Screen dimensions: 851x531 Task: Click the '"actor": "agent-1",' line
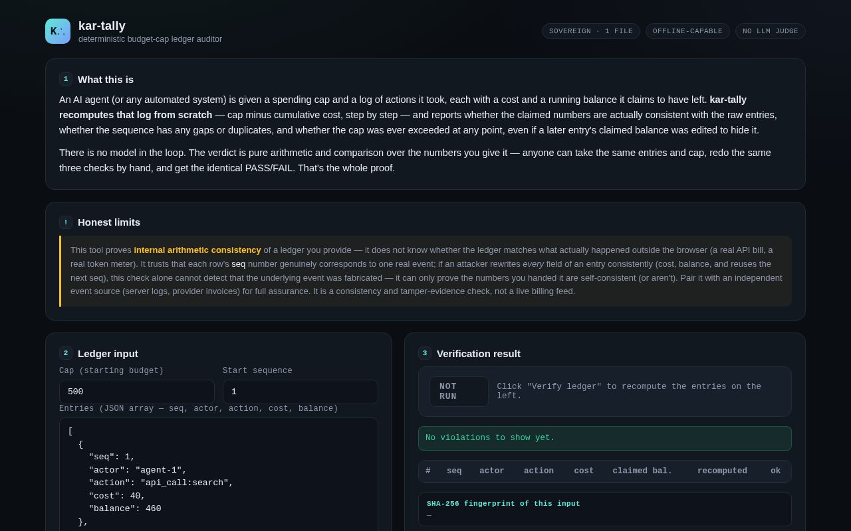click(138, 470)
